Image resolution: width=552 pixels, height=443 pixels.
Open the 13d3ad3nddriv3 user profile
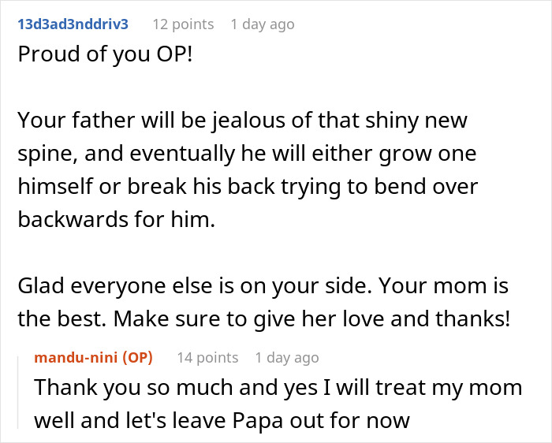73,24
